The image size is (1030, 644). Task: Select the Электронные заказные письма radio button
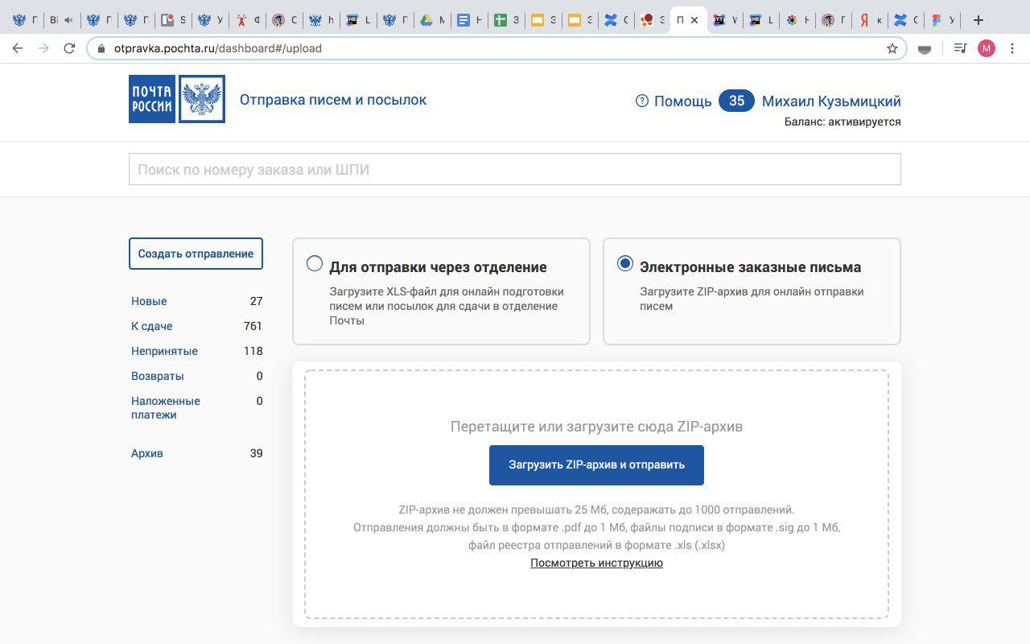click(625, 263)
